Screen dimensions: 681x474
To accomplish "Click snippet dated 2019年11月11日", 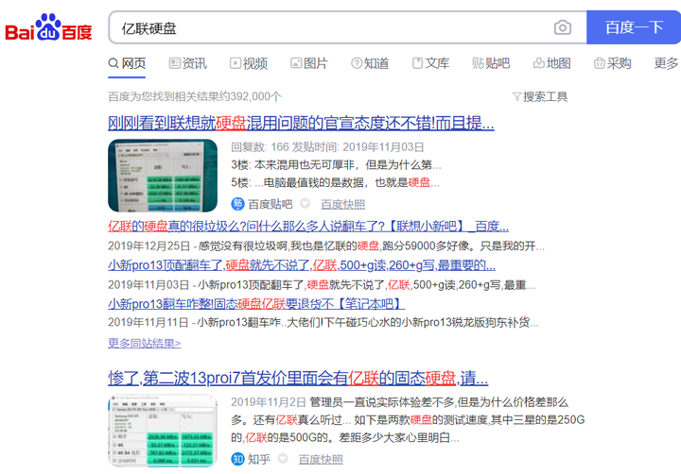I will (323, 322).
